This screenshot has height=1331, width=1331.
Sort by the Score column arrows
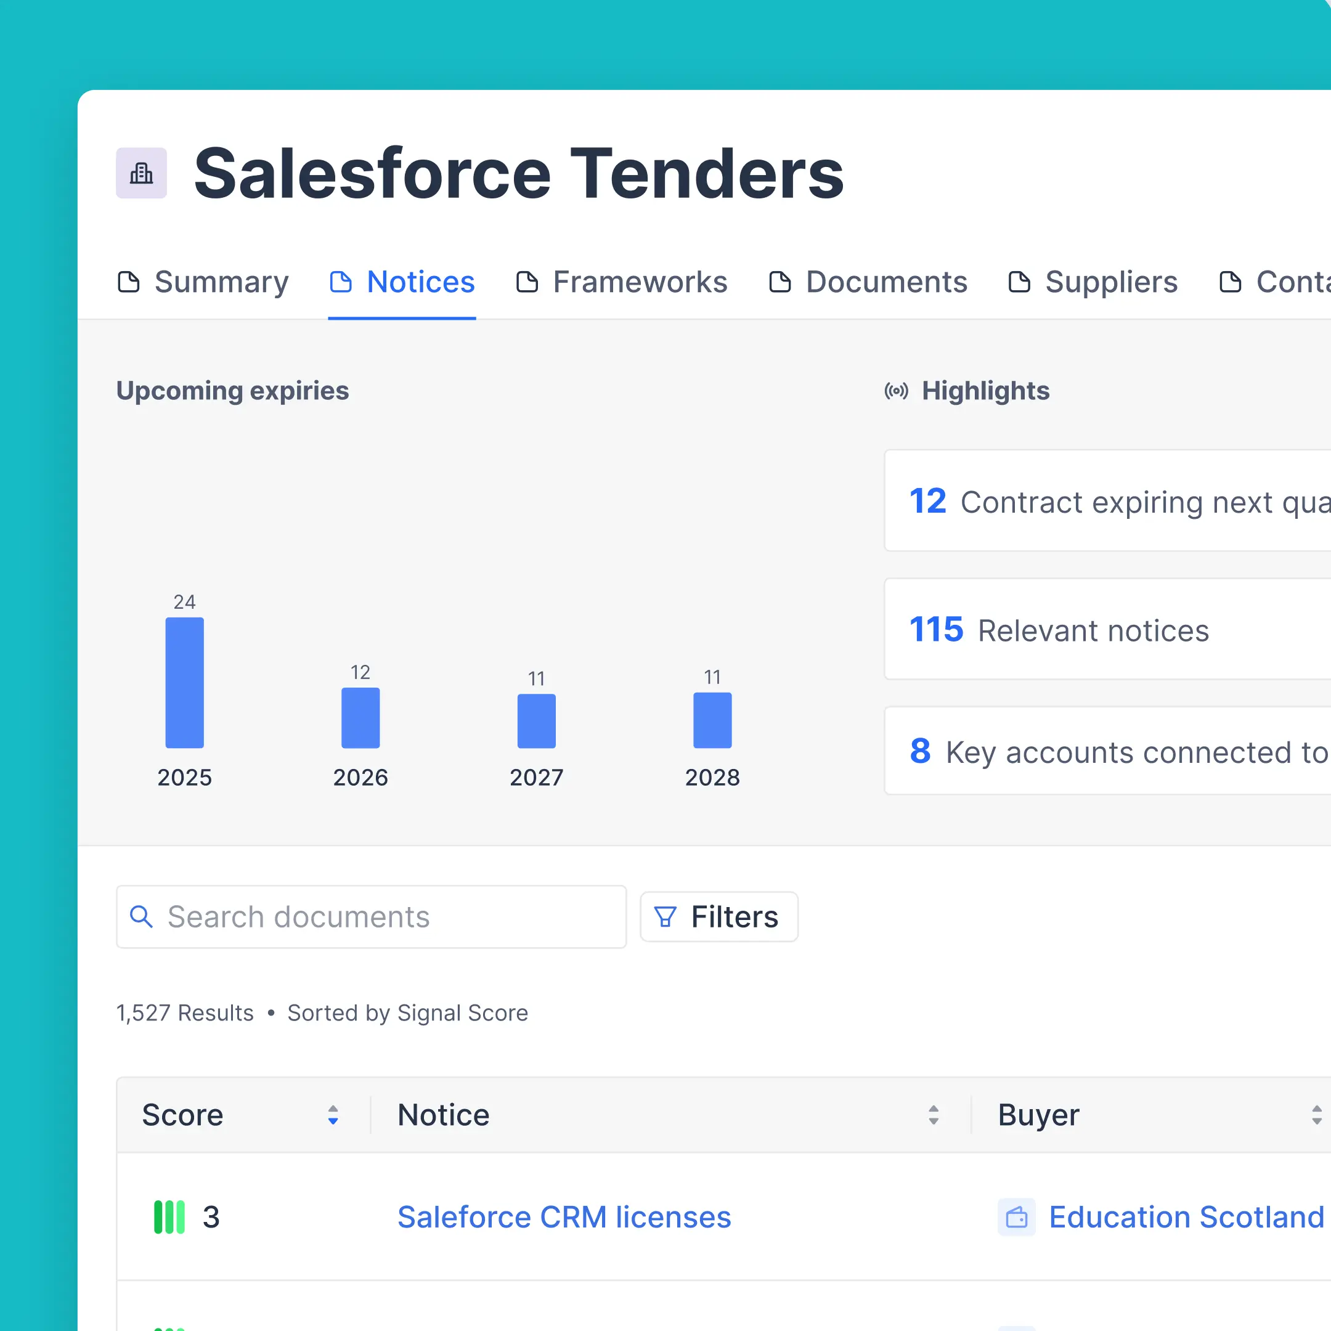pyautogui.click(x=333, y=1115)
